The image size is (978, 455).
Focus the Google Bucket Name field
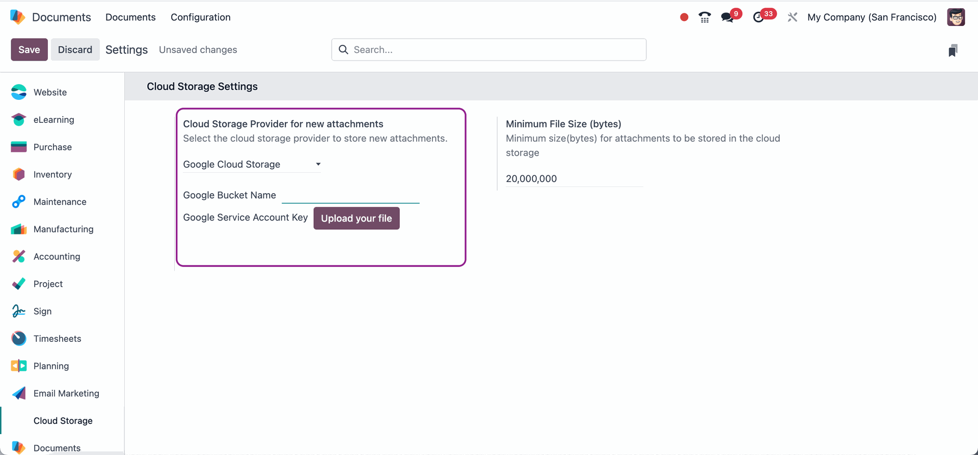tap(350, 195)
